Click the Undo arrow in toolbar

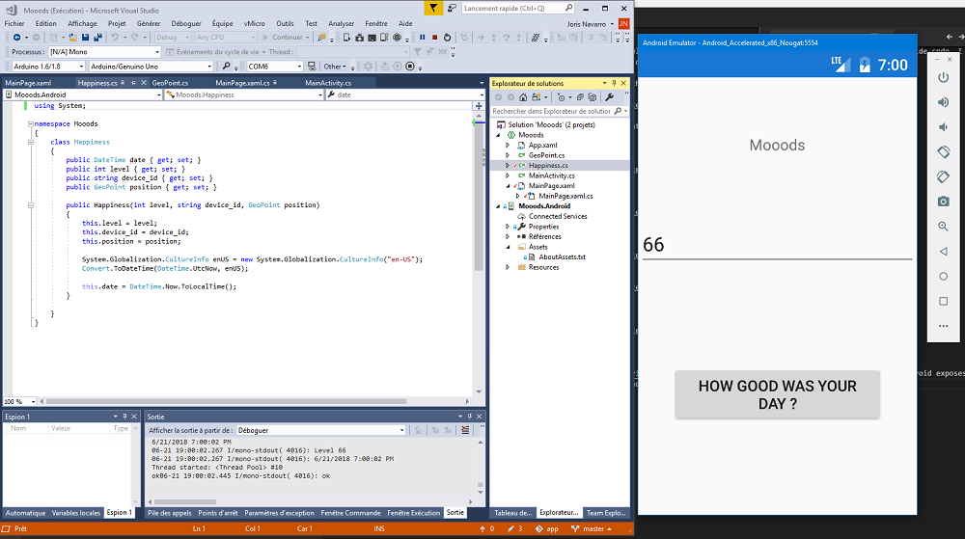pos(115,38)
